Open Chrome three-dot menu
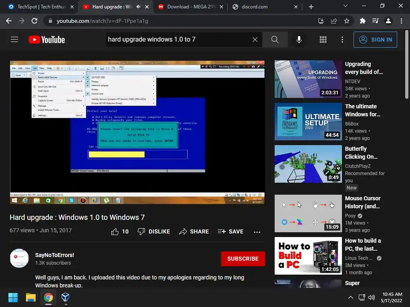 (401, 21)
